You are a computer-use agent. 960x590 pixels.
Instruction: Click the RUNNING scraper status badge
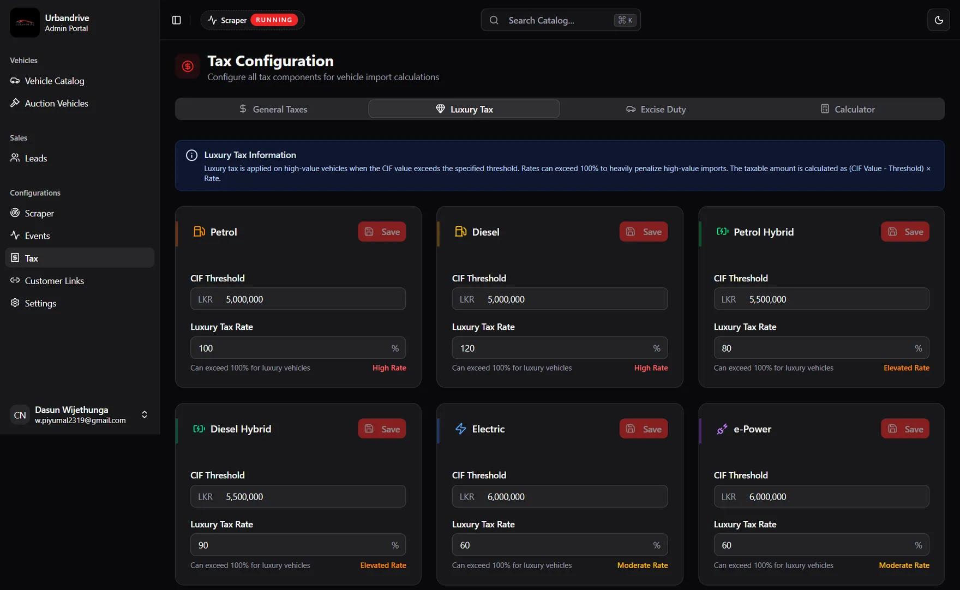click(274, 20)
